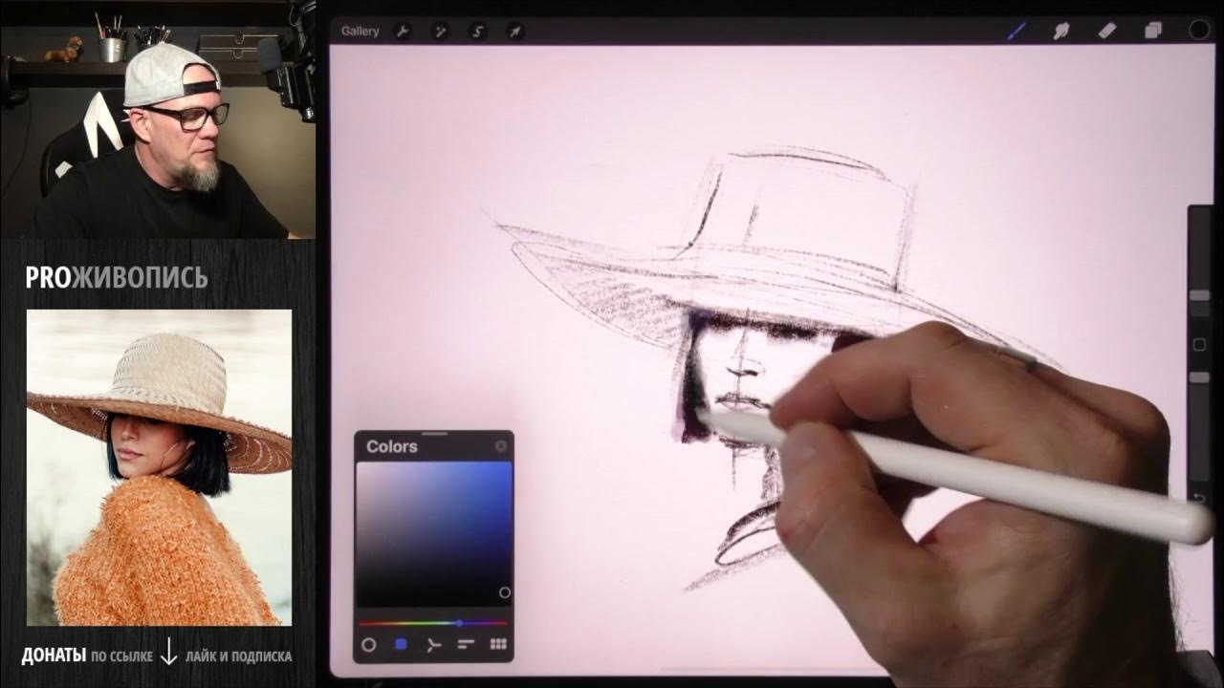1224x688 pixels.
Task: Activate the Transform arrow tool
Action: coord(514,32)
